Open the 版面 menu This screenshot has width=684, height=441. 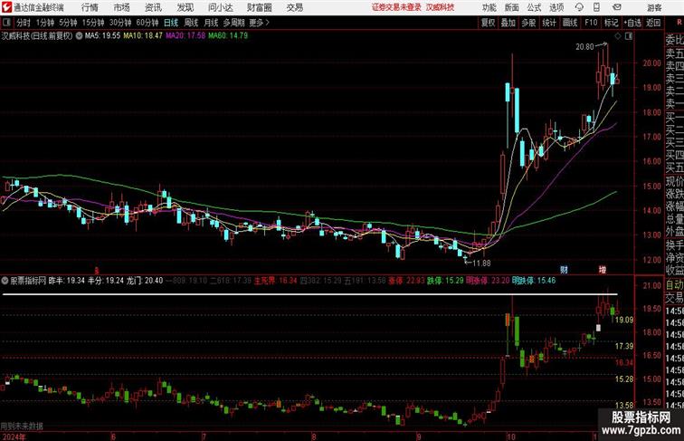(512, 7)
